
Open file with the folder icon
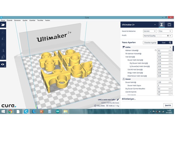(3, 25)
